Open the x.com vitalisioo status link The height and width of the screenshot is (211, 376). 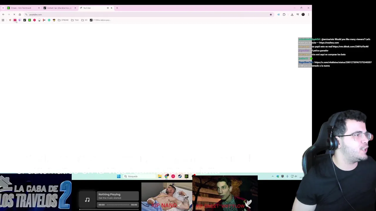[343, 62]
